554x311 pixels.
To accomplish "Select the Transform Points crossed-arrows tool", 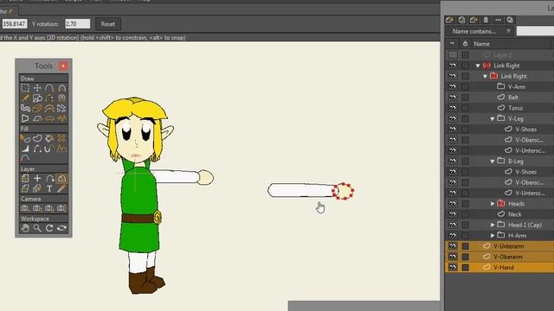I will [37, 88].
